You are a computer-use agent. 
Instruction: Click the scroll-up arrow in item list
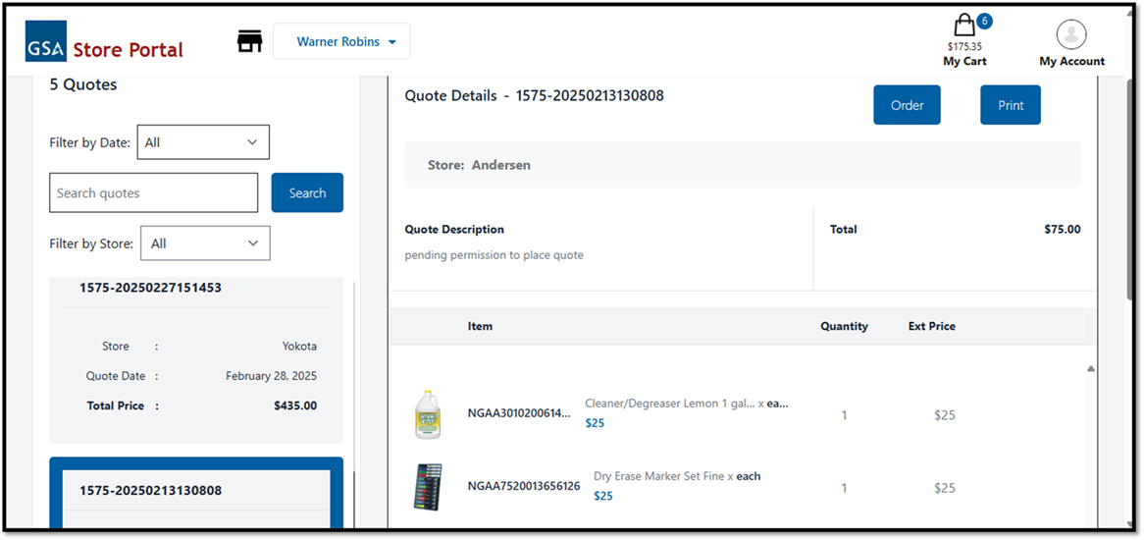coord(1090,369)
